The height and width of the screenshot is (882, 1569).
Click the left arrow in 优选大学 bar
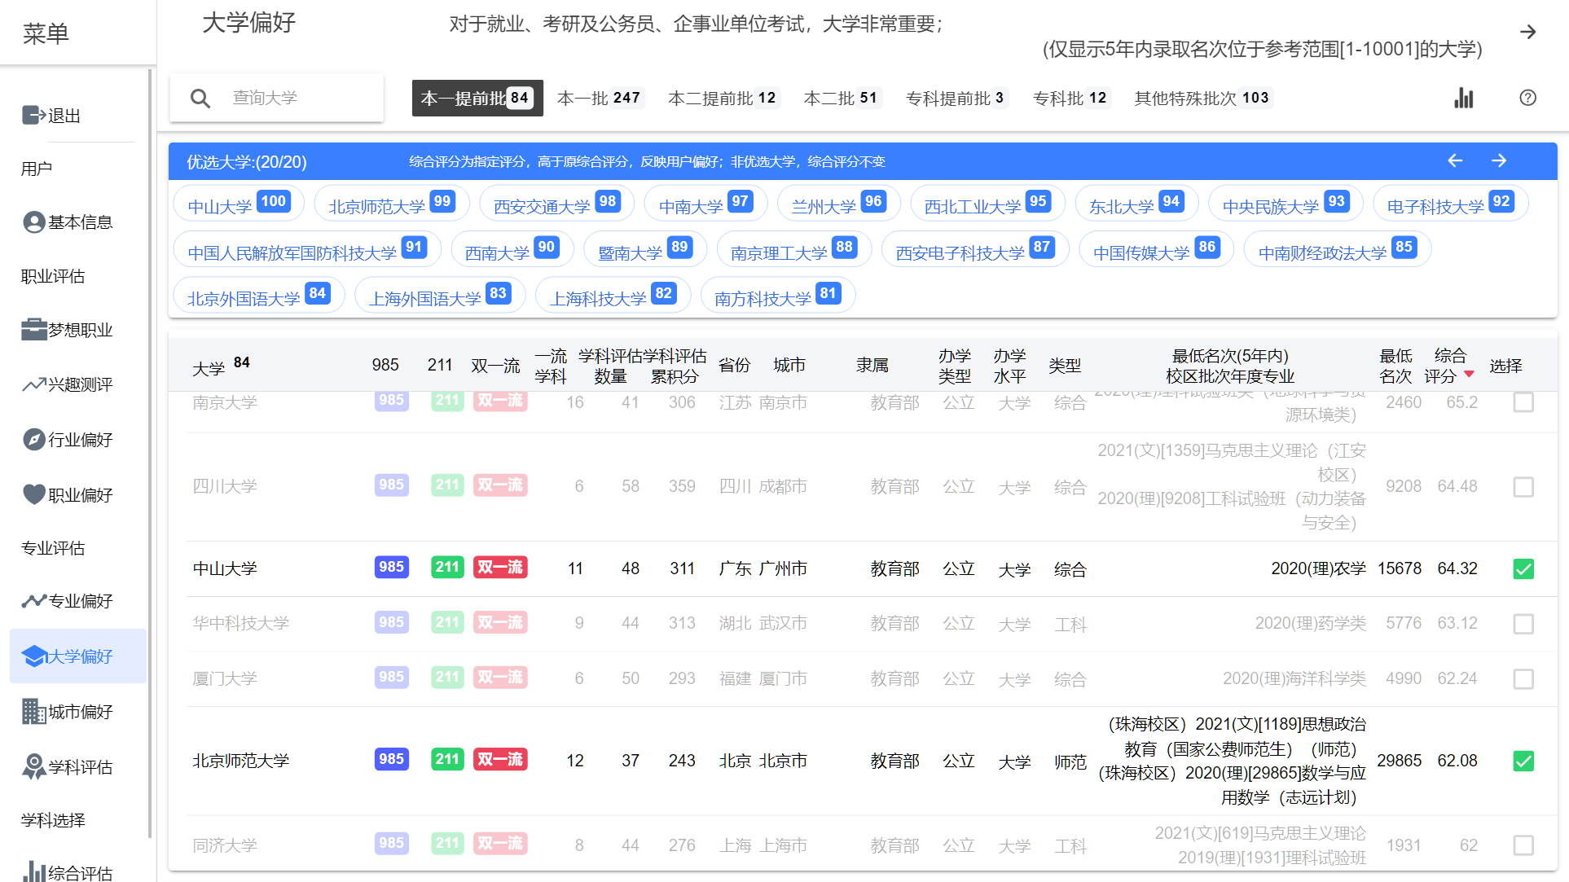point(1455,160)
